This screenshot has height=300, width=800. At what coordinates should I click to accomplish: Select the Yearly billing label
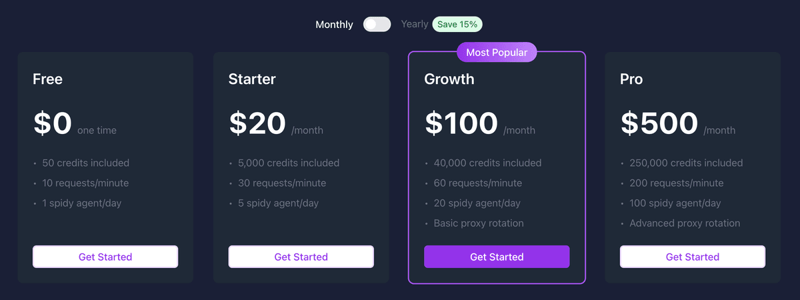tap(414, 25)
